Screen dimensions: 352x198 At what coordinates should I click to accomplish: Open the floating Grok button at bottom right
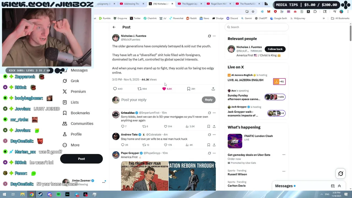point(341,174)
